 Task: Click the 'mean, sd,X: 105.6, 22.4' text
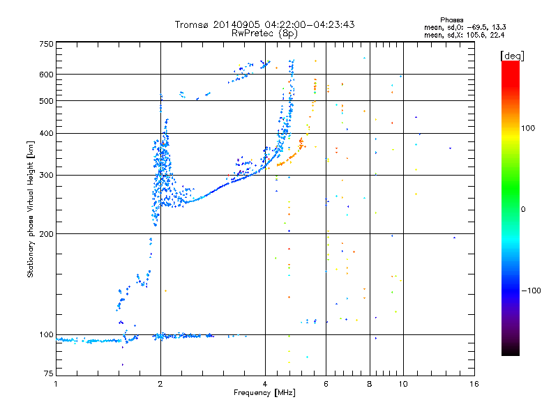pos(464,35)
